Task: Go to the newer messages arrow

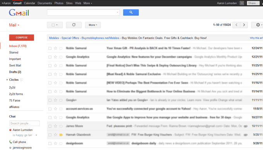Action: 236,25
